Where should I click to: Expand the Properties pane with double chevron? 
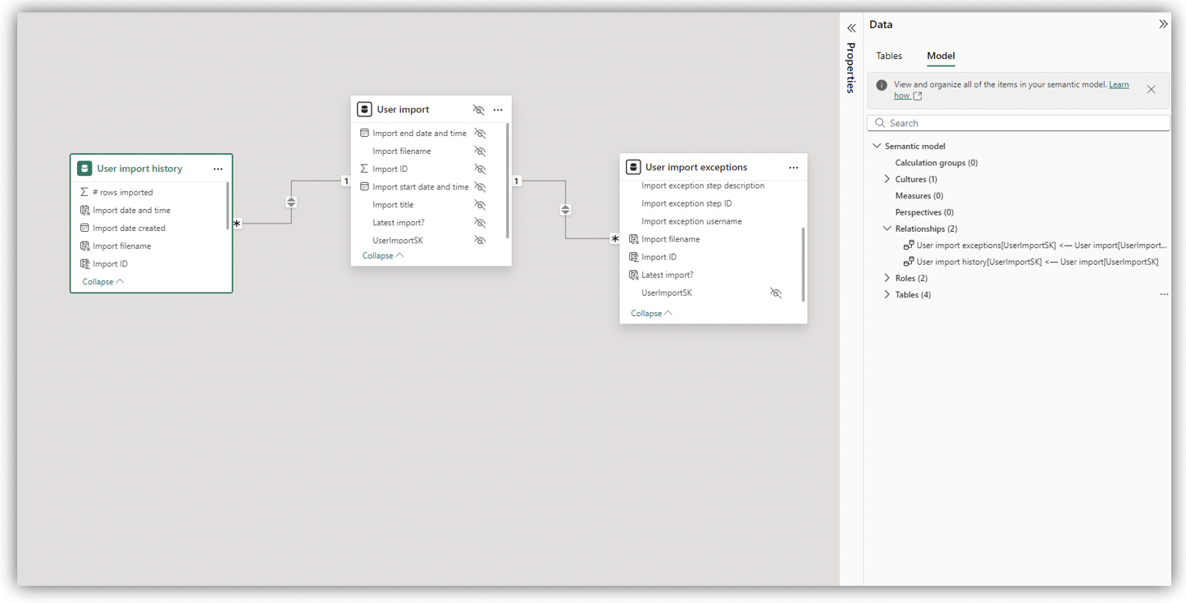point(851,28)
